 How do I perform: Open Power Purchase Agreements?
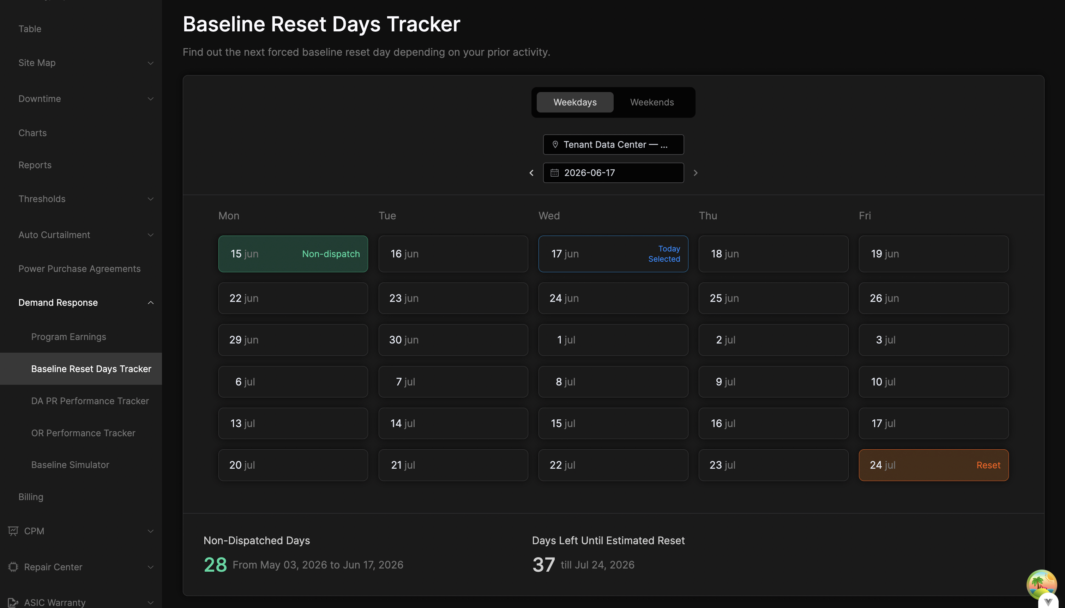pyautogui.click(x=79, y=268)
